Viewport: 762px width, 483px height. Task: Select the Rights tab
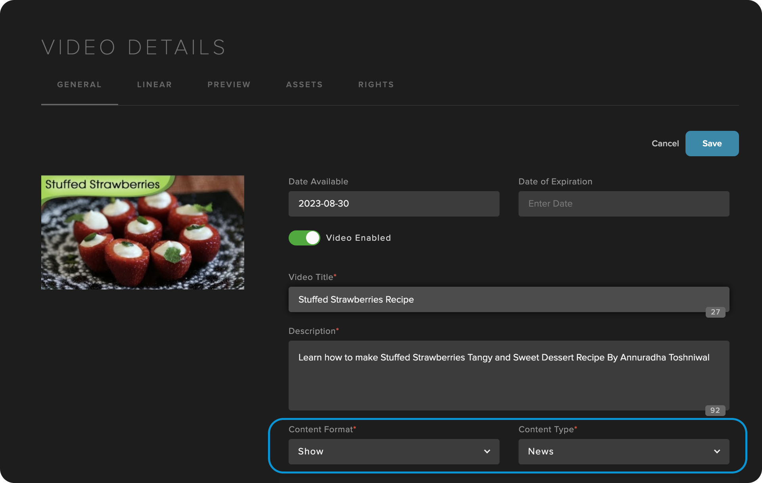(376, 84)
